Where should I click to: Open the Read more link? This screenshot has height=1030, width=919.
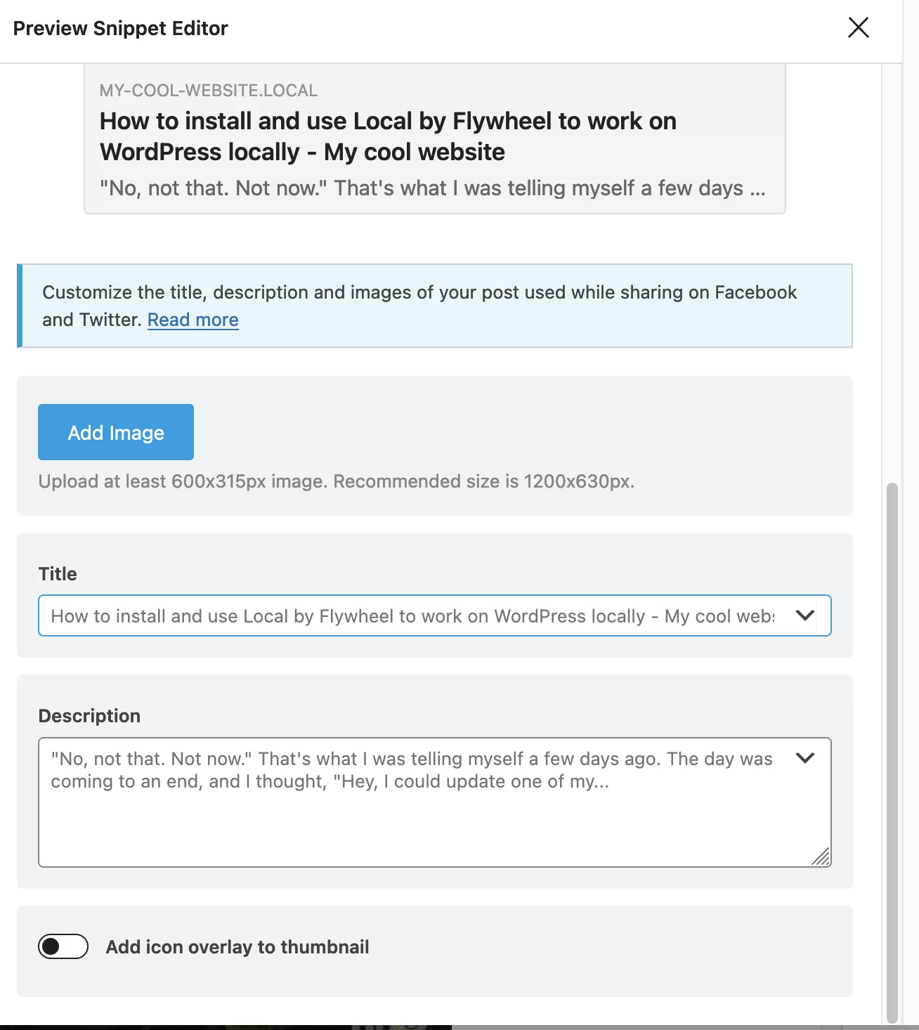click(x=193, y=320)
